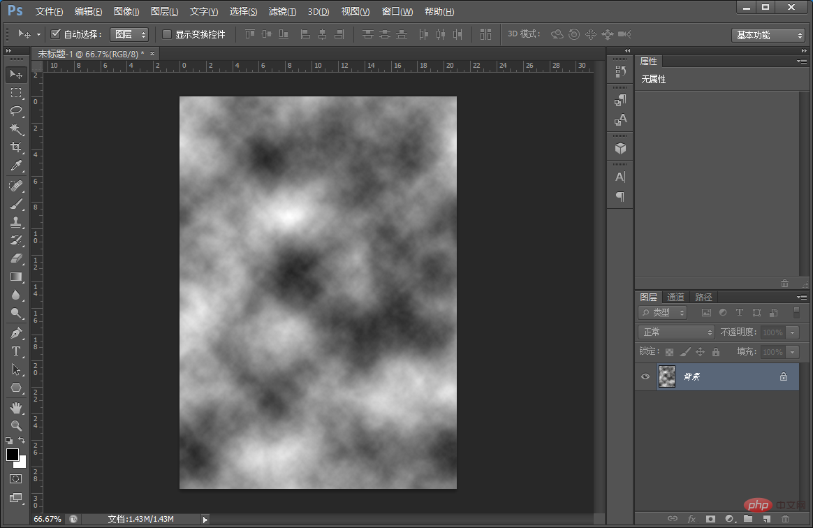Open the File menu
The height and width of the screenshot is (528, 813).
pyautogui.click(x=50, y=11)
